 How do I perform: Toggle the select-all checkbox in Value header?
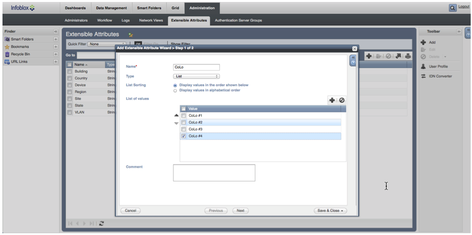[x=183, y=109]
